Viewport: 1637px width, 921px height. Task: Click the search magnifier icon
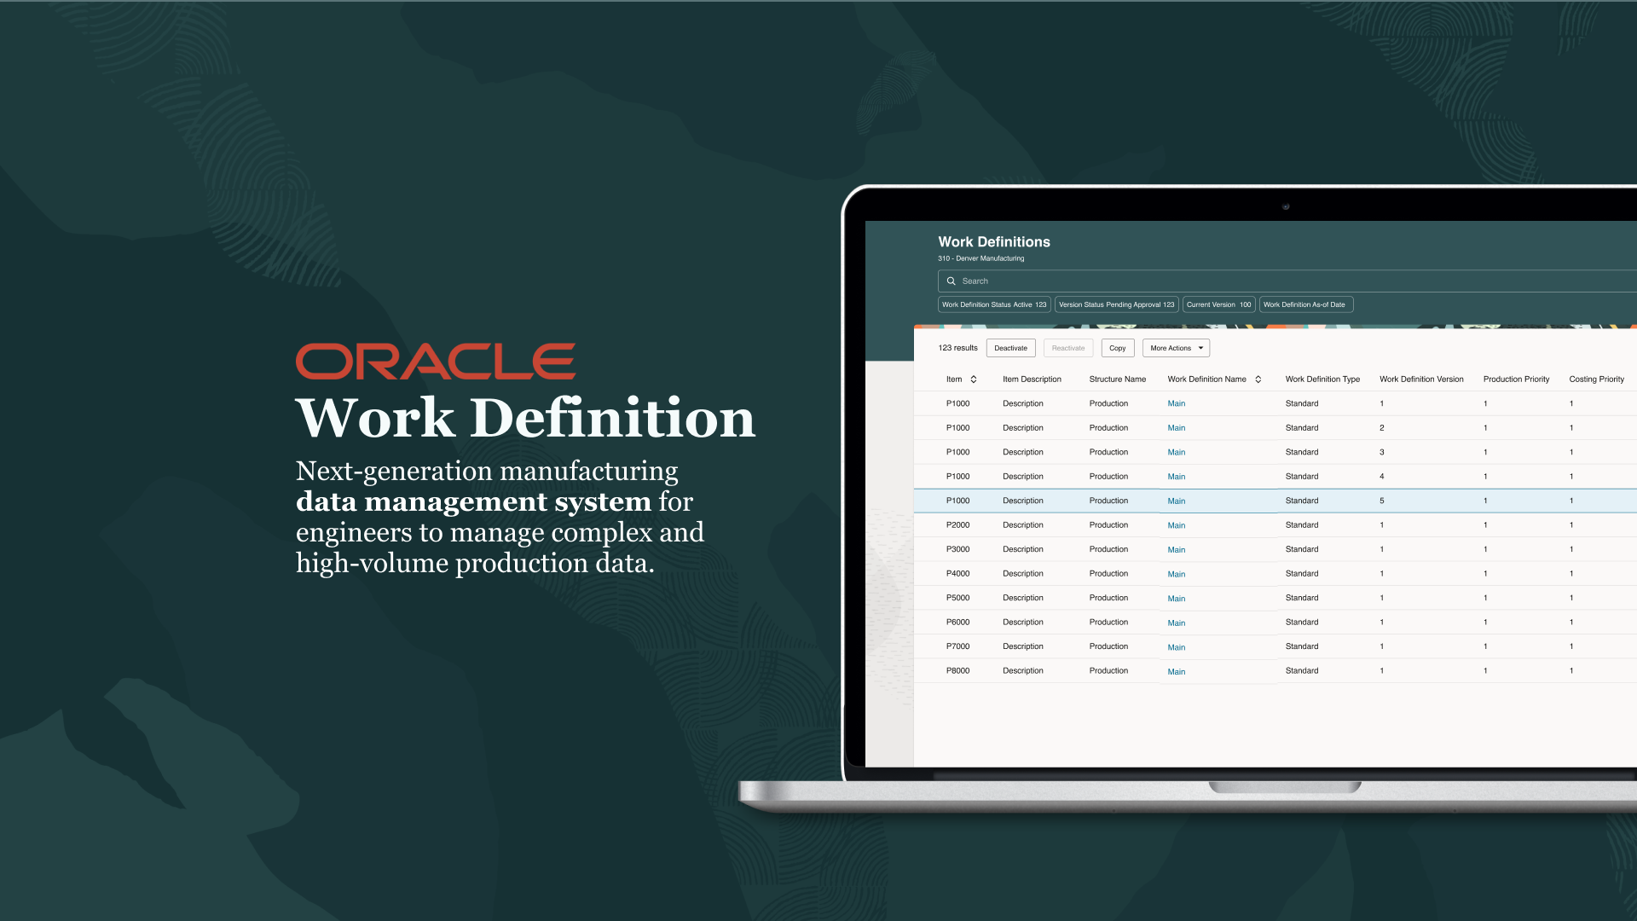pyautogui.click(x=951, y=281)
